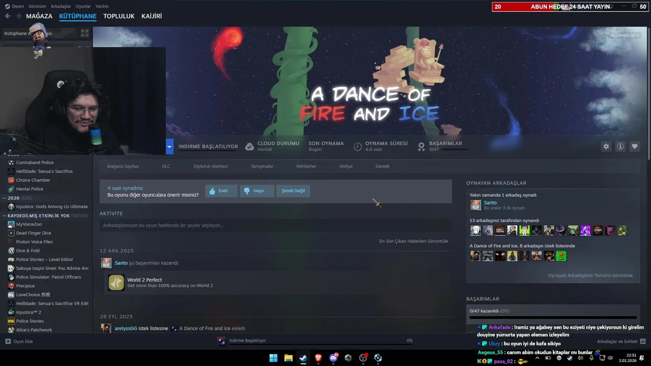This screenshot has height=366, width=651.
Task: Open File Explorer from taskbar
Action: pos(288,358)
